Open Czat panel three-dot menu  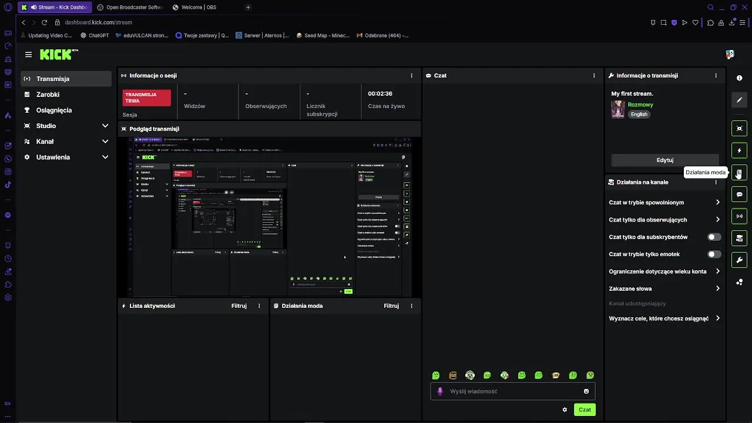pos(594,76)
